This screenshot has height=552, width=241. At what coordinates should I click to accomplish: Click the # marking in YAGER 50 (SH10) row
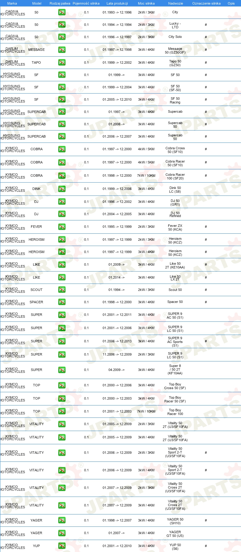[206, 520]
